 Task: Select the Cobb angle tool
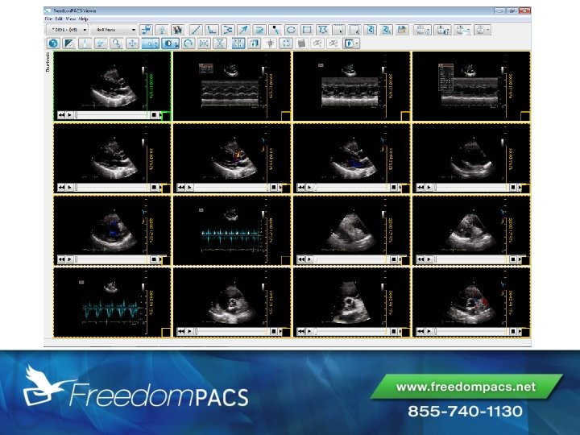[x=228, y=30]
